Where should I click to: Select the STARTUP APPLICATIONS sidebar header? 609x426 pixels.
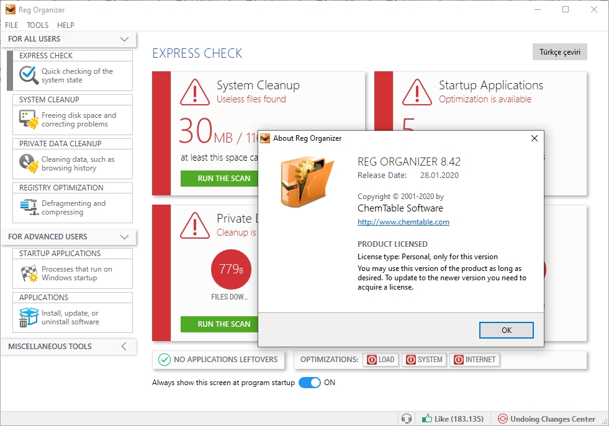[x=72, y=254]
